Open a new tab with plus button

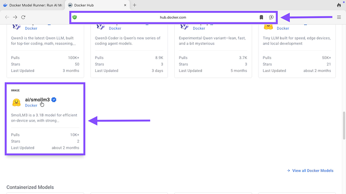tap(135, 5)
